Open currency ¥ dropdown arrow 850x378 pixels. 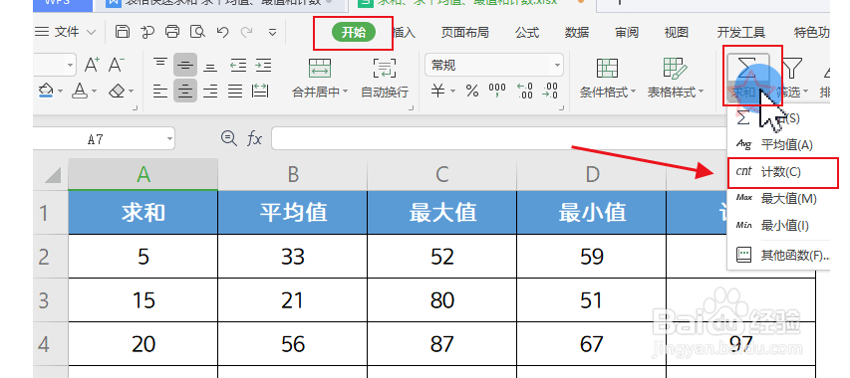point(452,91)
